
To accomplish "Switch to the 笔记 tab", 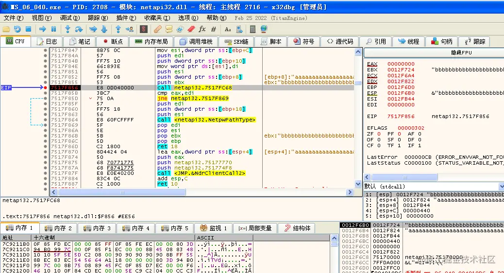I will click(x=80, y=41).
